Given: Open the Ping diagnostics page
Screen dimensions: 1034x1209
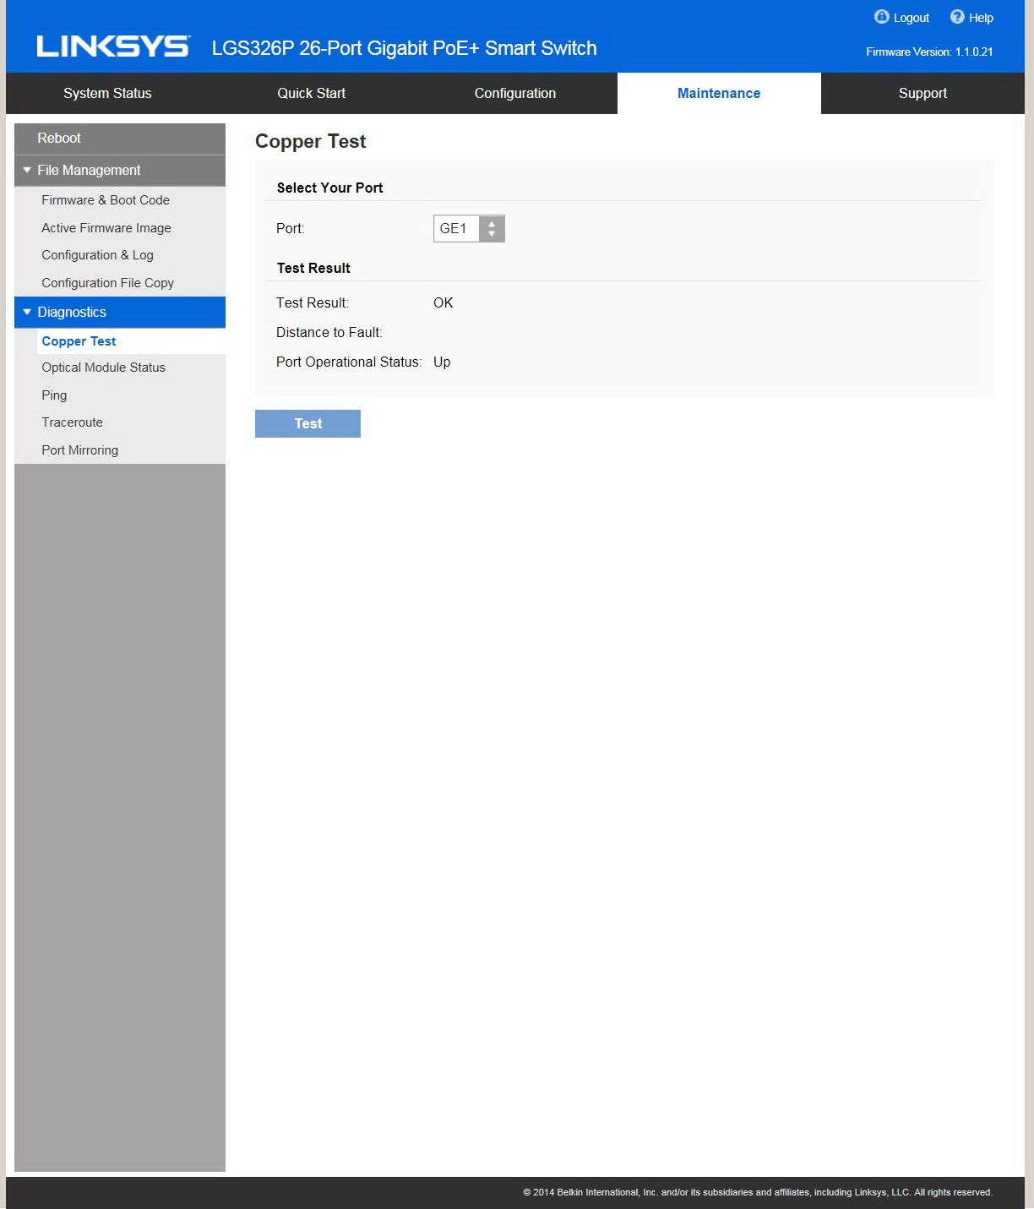Looking at the screenshot, I should point(54,395).
